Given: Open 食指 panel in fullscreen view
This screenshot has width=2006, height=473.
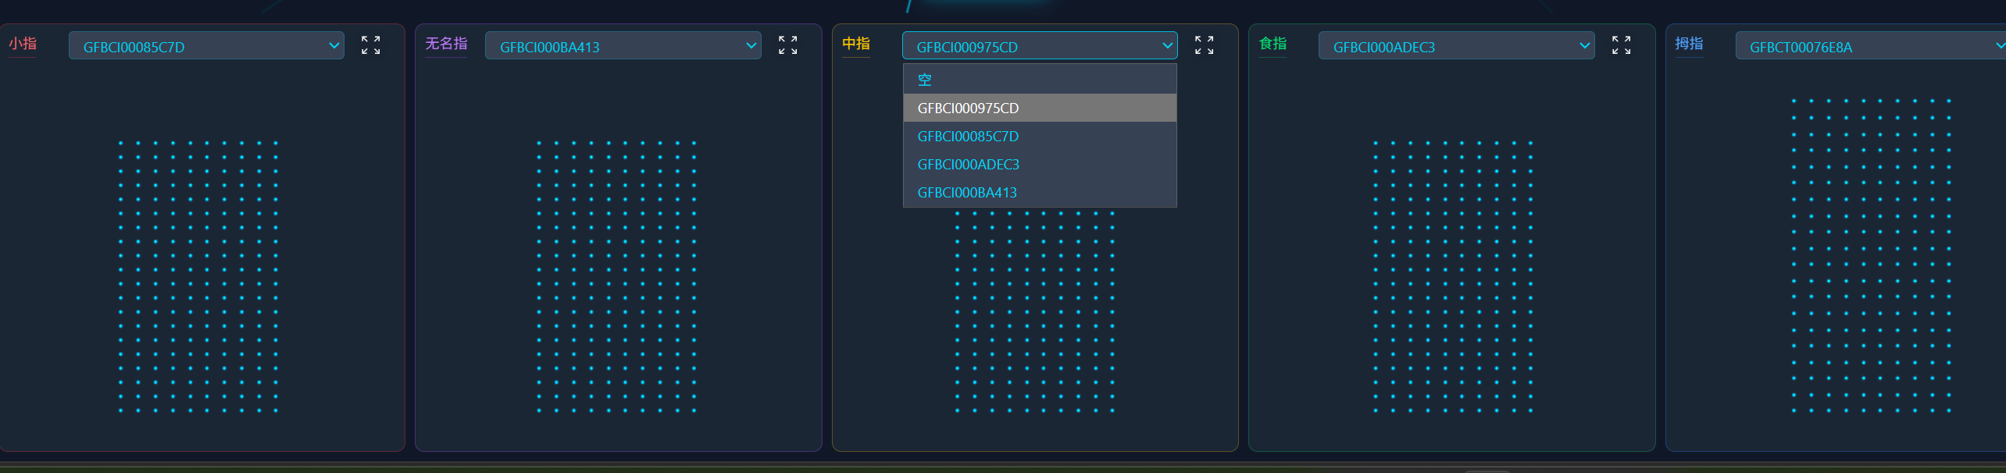Looking at the screenshot, I should pos(1621,45).
